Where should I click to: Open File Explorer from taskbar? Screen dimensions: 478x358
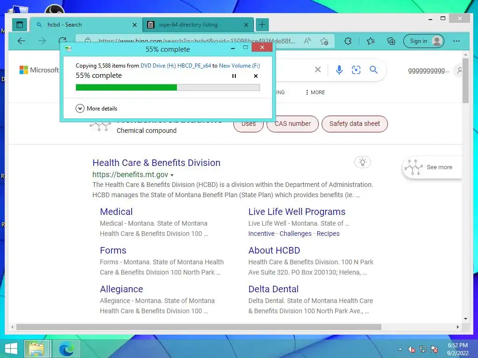point(36,349)
